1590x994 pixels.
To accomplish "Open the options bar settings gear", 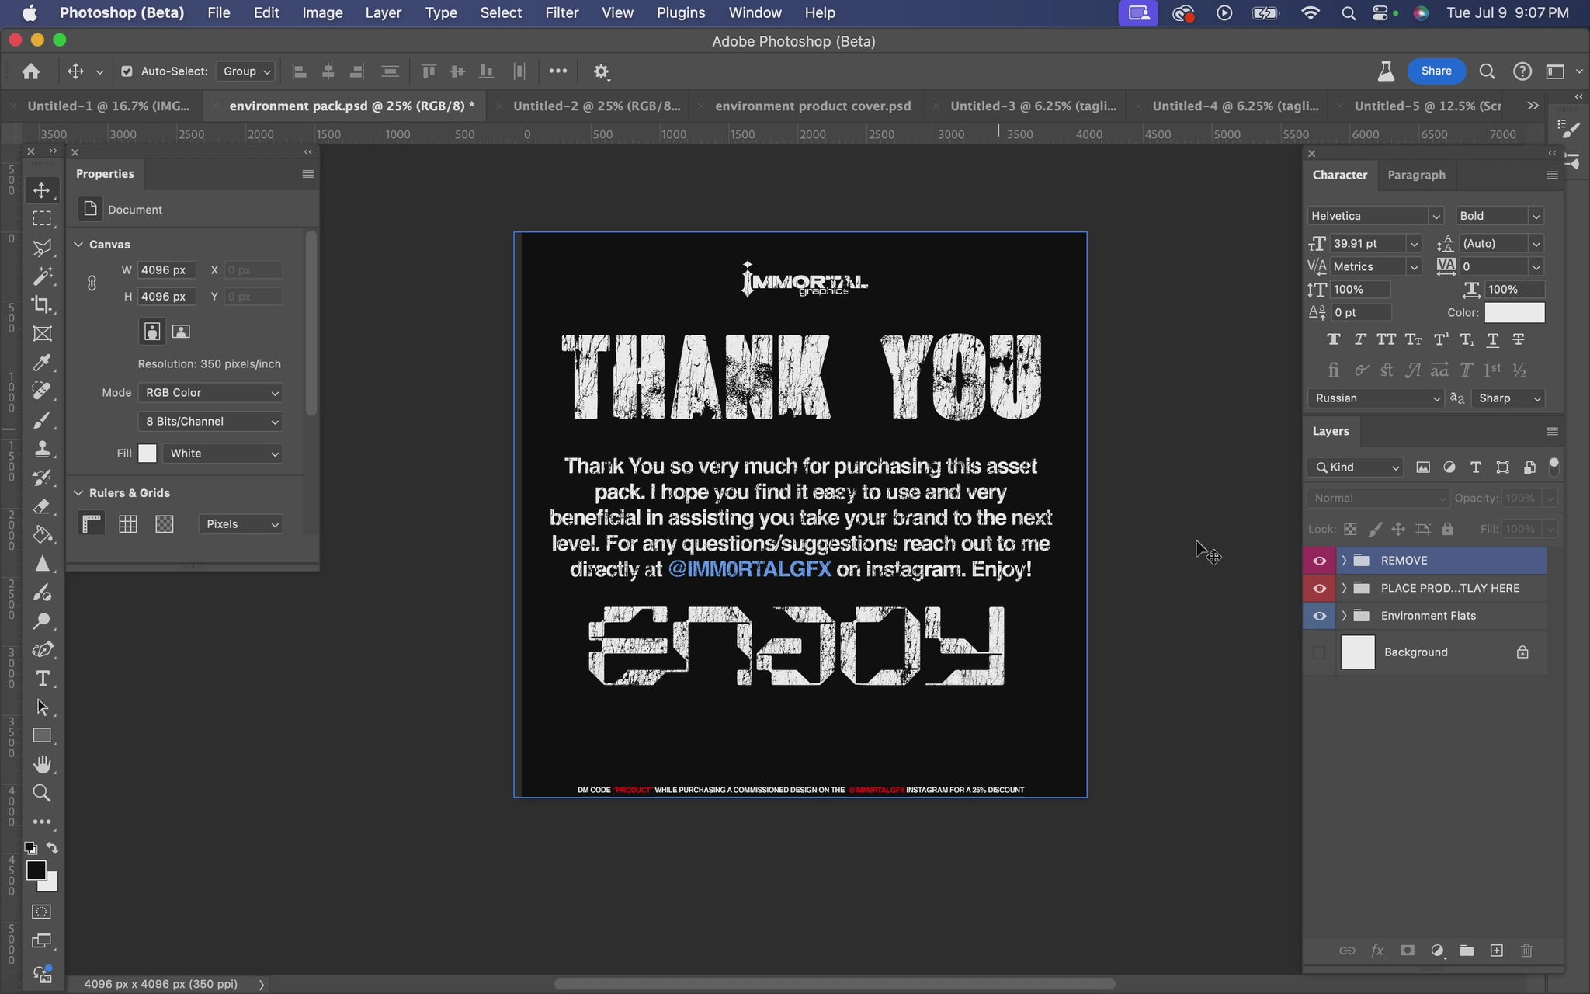I will (601, 71).
